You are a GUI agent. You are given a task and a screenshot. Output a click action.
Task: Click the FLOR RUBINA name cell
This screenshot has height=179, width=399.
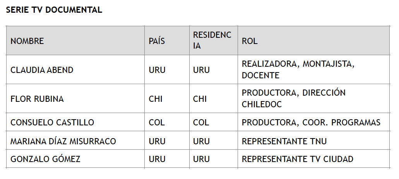(75, 99)
